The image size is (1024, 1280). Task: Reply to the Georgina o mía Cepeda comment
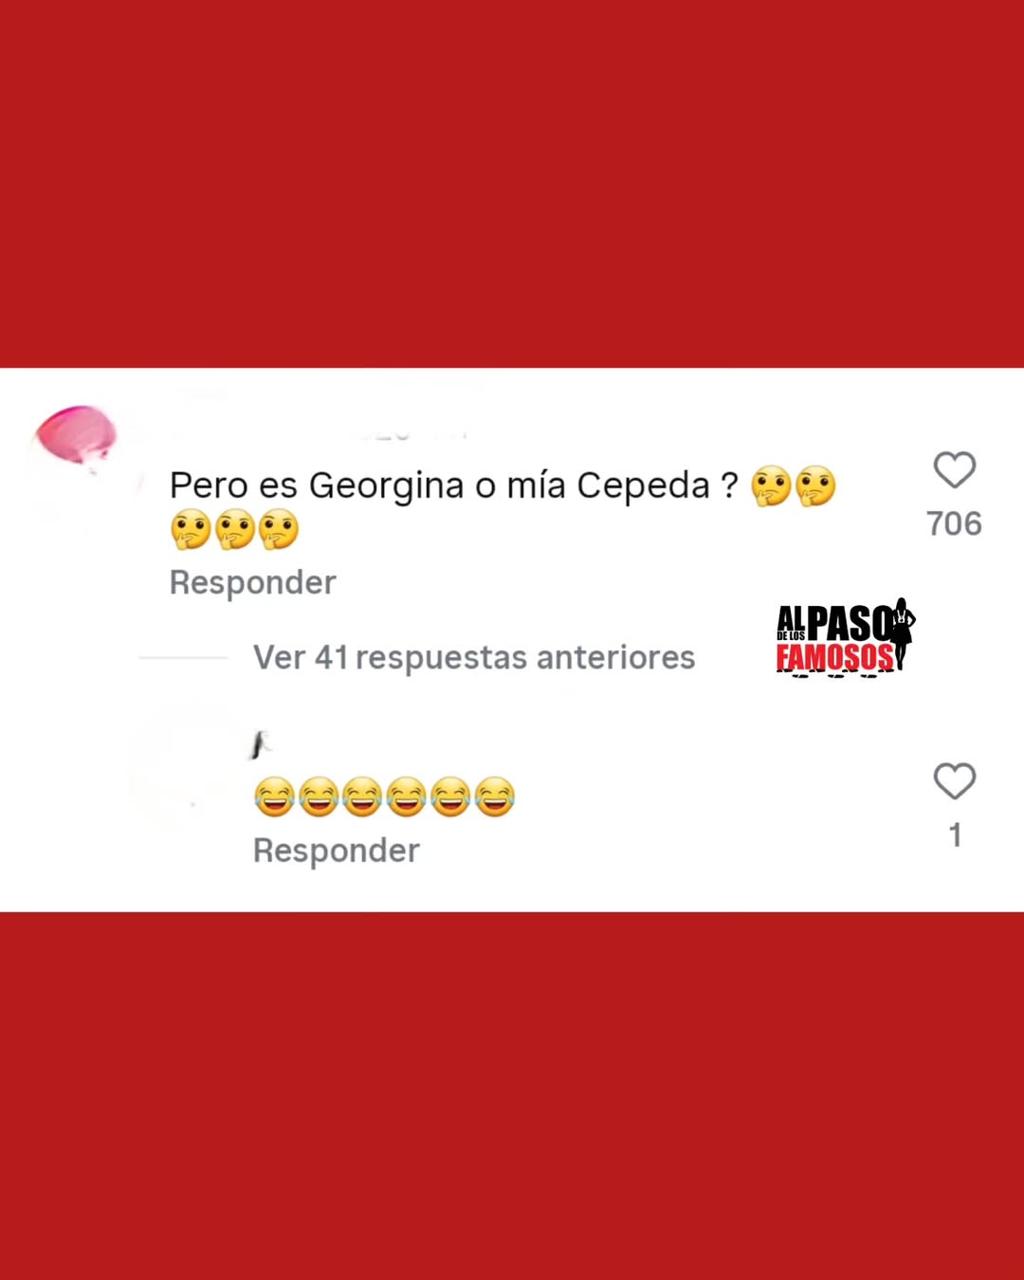252,582
